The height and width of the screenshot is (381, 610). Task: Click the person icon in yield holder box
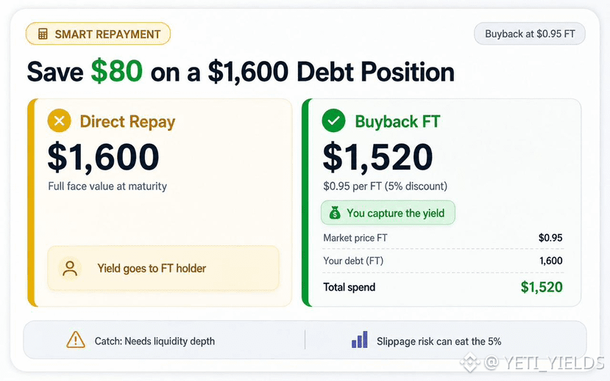pyautogui.click(x=70, y=268)
